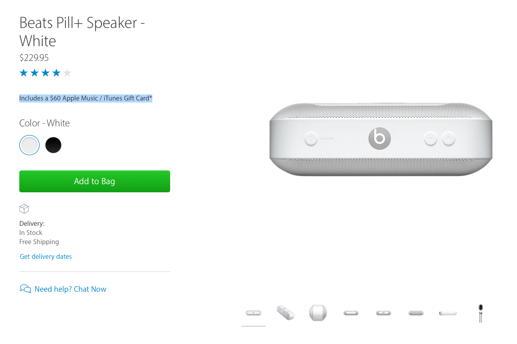Click the star rating row
517x344 pixels.
(x=45, y=73)
